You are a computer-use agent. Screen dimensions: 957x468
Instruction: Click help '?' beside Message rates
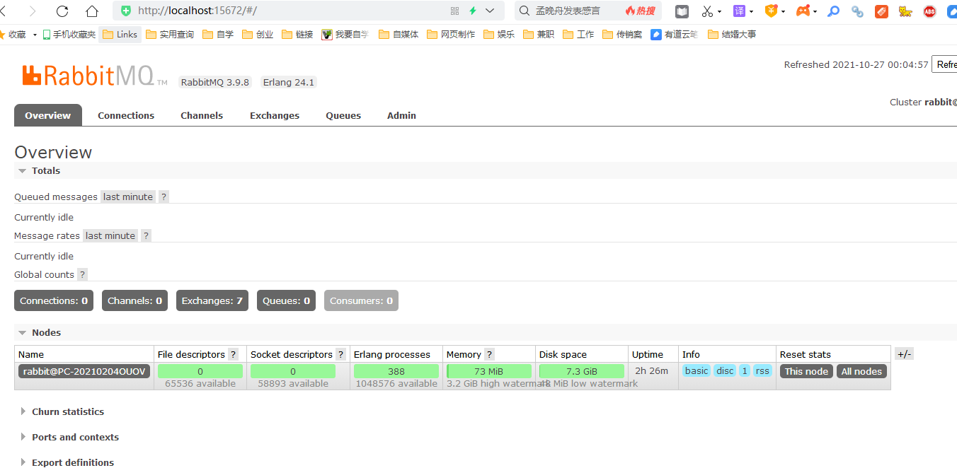(x=146, y=235)
